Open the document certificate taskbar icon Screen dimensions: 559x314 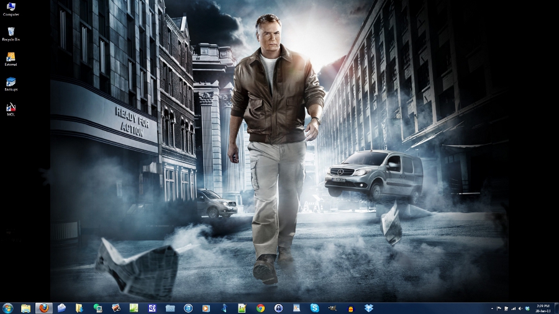pos(297,308)
